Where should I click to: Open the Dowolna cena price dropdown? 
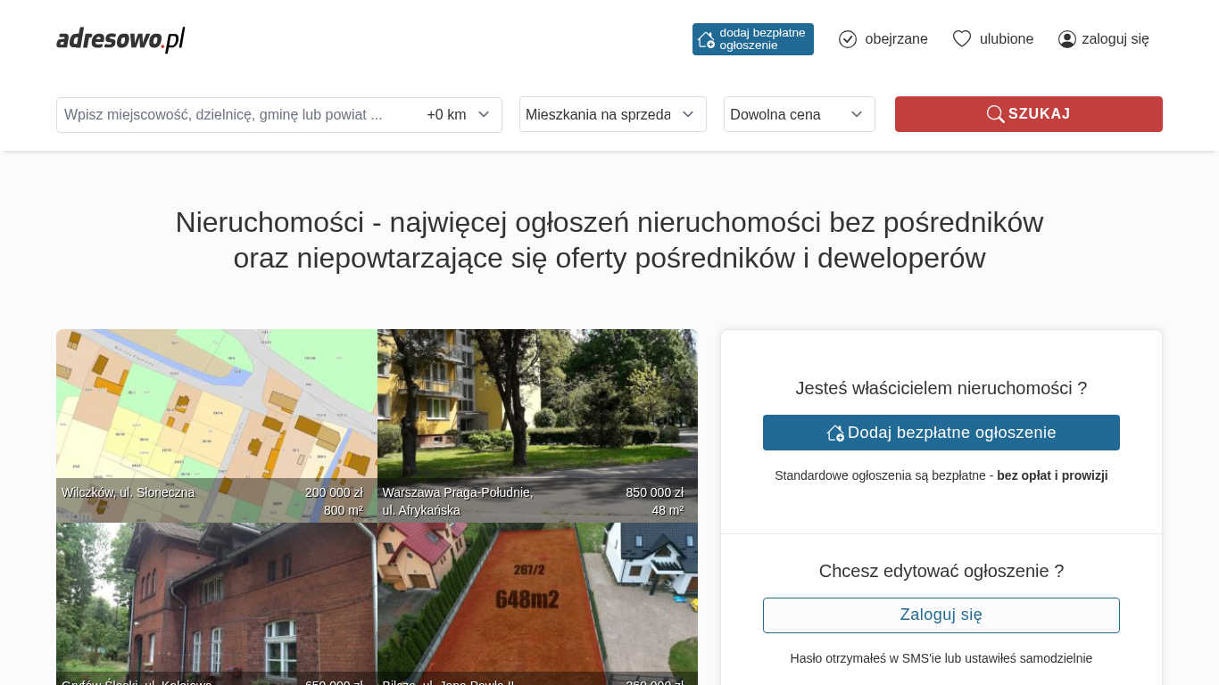(x=799, y=114)
